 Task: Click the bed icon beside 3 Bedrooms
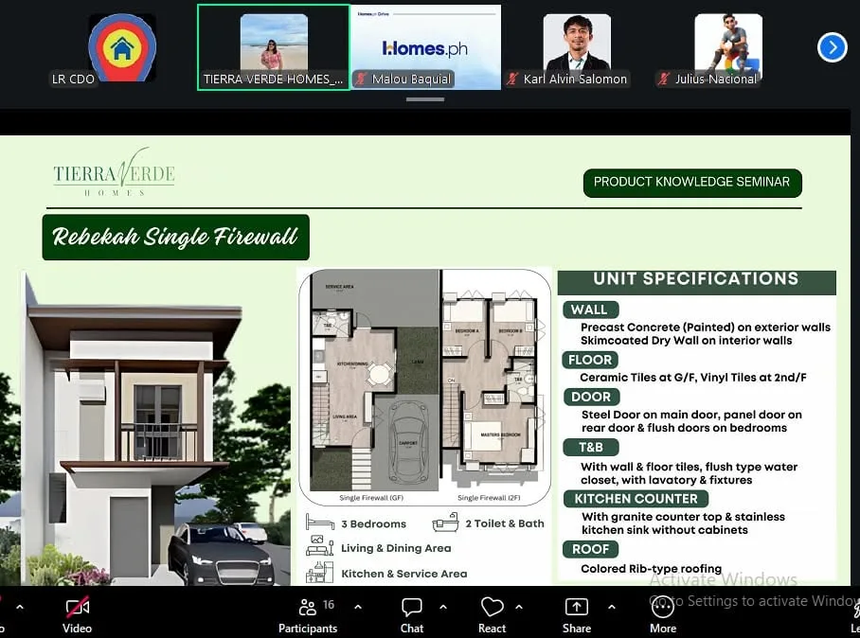320,523
